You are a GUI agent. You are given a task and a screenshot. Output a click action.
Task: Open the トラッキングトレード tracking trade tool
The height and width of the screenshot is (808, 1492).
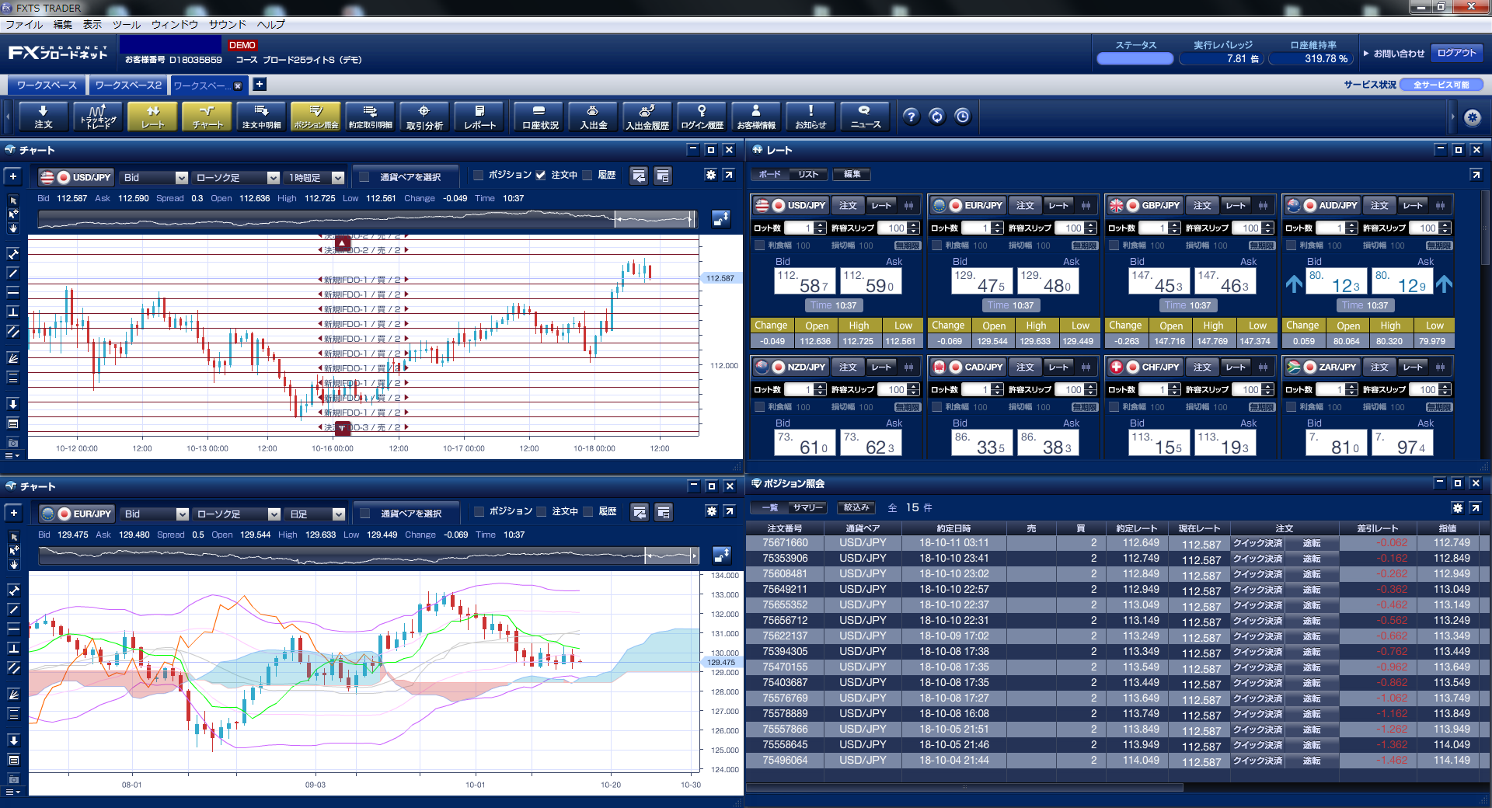tap(98, 117)
